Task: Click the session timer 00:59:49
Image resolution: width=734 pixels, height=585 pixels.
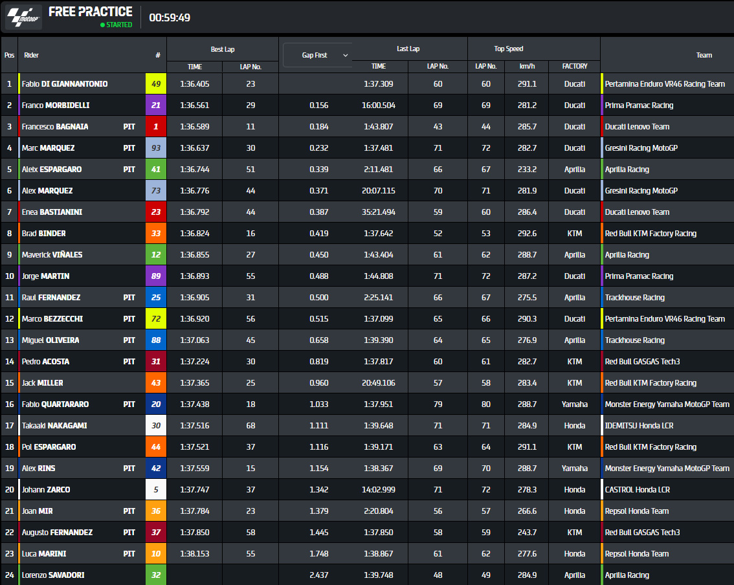Action: pos(170,17)
